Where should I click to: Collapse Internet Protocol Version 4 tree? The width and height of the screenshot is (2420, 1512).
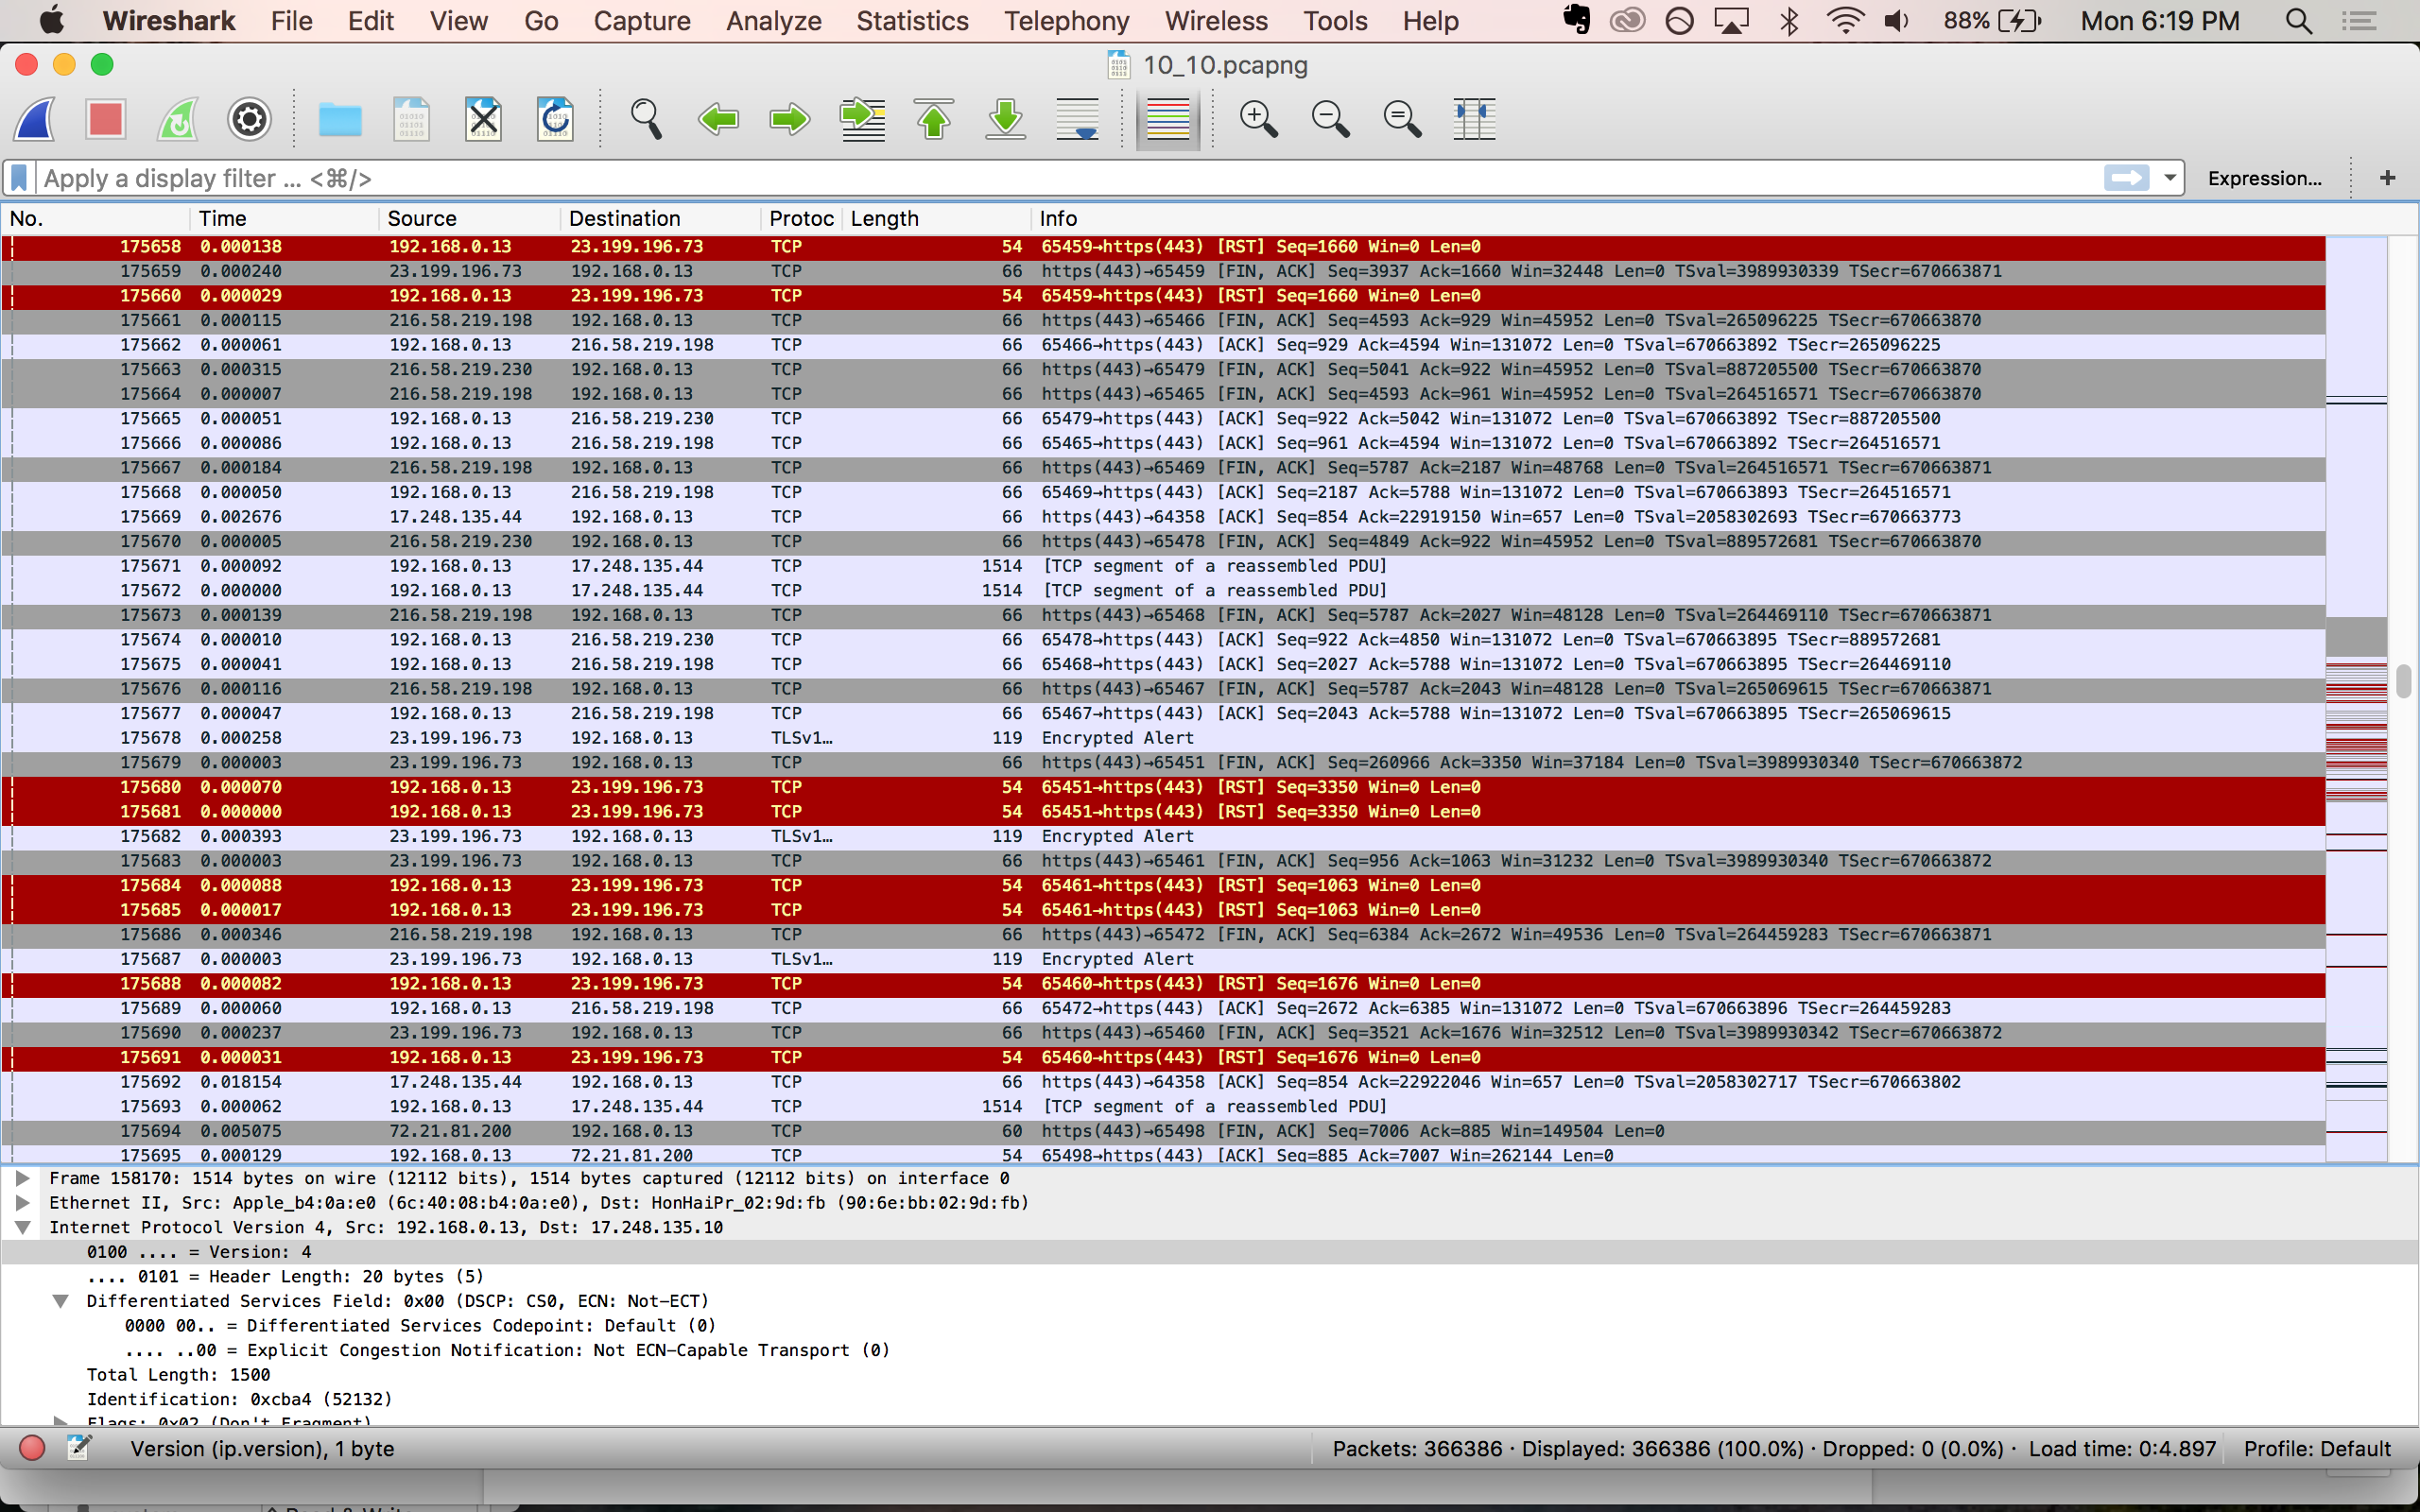tap(22, 1227)
